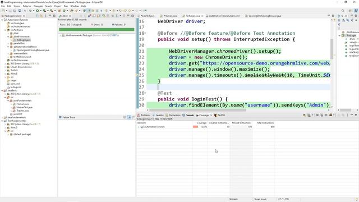359x202 pixels.
Task: Open the Run menu
Action: pyautogui.click(x=66, y=6)
